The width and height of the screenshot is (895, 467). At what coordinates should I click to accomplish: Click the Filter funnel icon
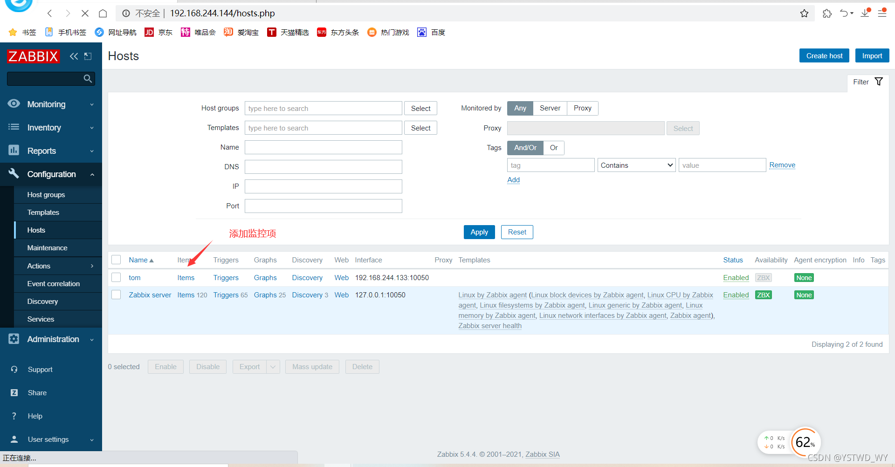[879, 82]
